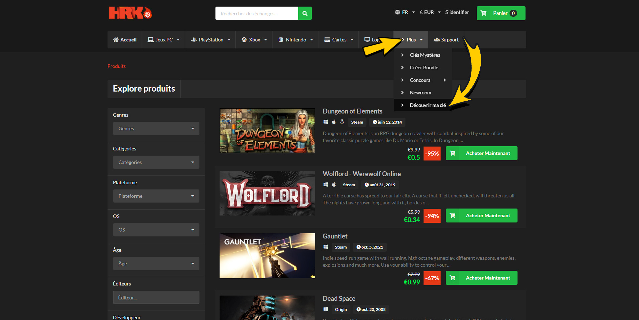Expand the Concours submenu arrow

pyautogui.click(x=445, y=80)
